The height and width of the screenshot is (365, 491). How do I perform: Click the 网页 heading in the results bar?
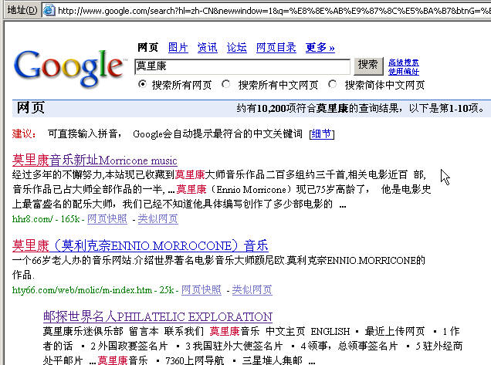tap(30, 108)
